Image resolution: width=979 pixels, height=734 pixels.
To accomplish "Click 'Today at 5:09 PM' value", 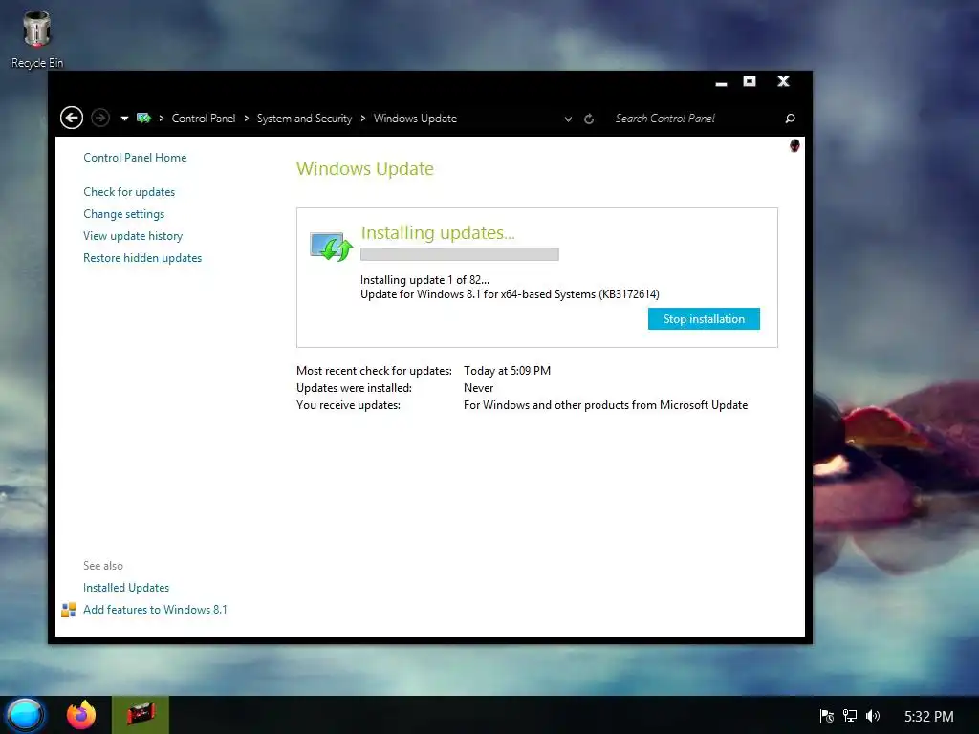I will point(507,371).
